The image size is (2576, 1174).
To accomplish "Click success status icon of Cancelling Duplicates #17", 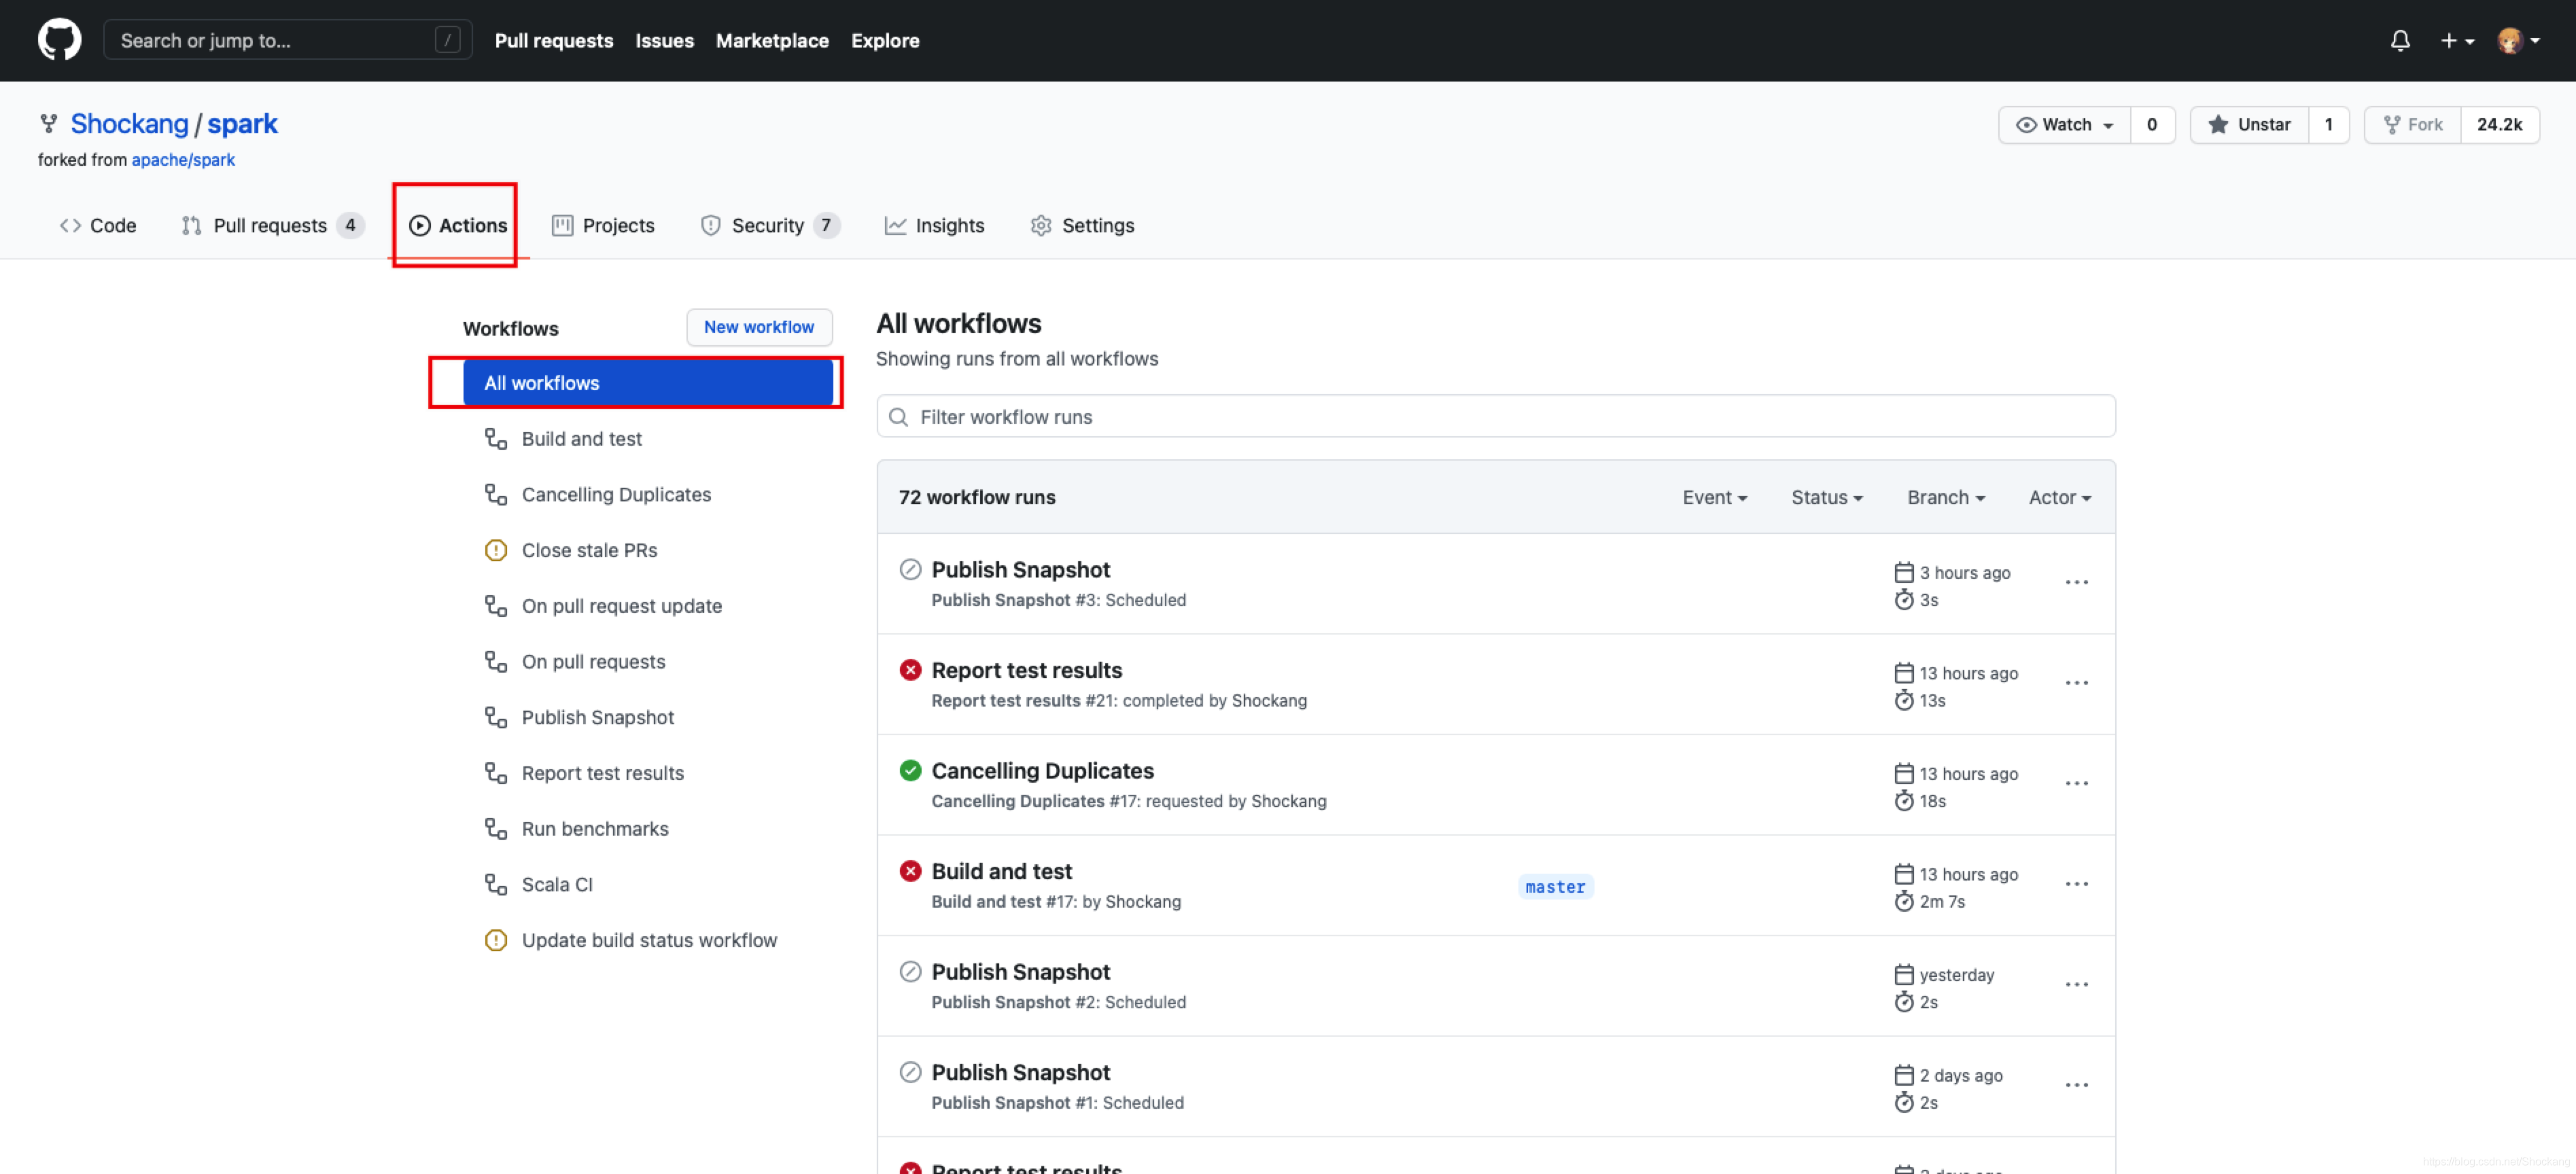I will (910, 771).
